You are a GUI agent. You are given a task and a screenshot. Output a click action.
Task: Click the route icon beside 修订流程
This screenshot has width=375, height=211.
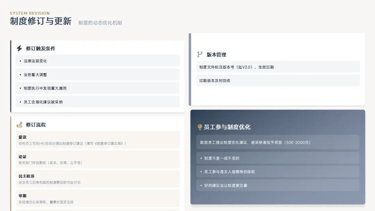[19, 125]
